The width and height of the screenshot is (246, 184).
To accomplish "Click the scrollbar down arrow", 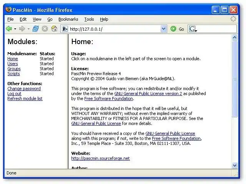I will pyautogui.click(x=234, y=165).
